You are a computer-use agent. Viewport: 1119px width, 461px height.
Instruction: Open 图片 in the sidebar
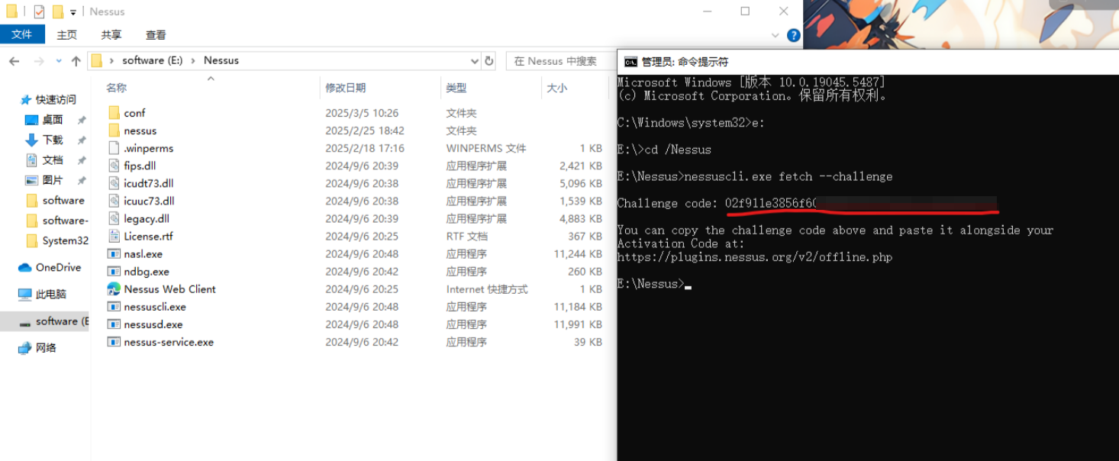pos(53,180)
